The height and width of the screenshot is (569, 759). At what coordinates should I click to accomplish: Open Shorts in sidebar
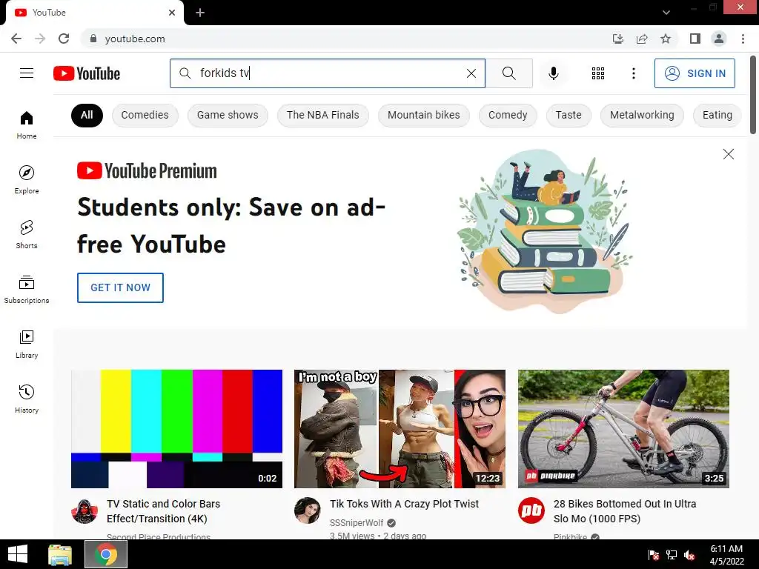pyautogui.click(x=27, y=234)
